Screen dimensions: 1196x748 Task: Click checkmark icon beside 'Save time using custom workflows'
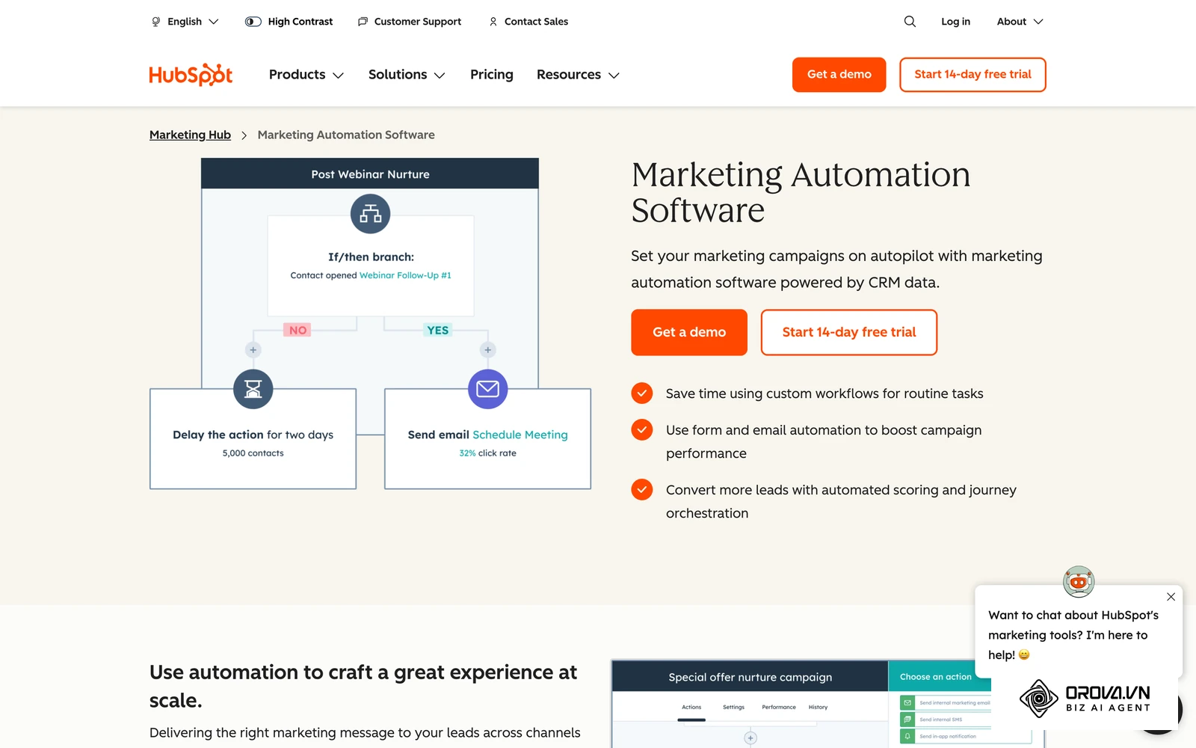click(x=642, y=393)
